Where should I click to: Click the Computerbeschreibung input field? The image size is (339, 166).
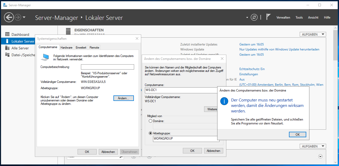click(x=107, y=67)
